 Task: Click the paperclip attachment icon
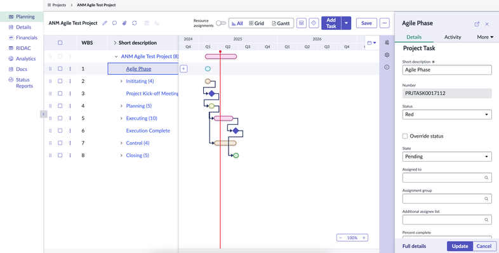[124, 23]
